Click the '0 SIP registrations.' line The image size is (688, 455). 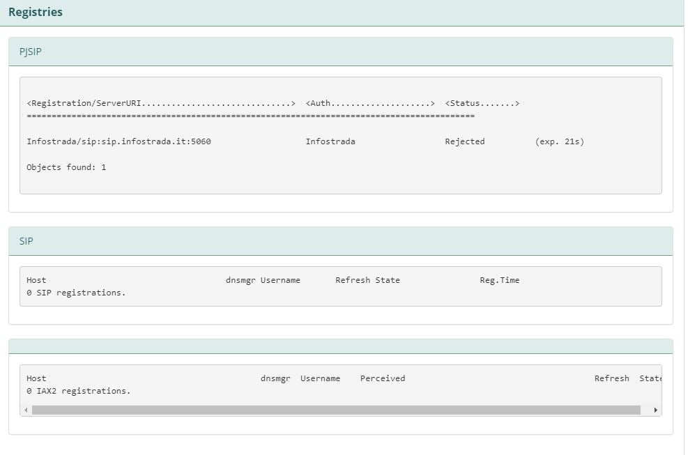[76, 293]
